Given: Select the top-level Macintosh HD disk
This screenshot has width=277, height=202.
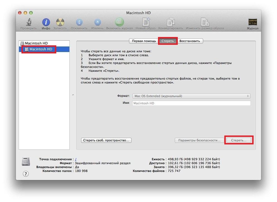Looking at the screenshot, I should (x=36, y=43).
